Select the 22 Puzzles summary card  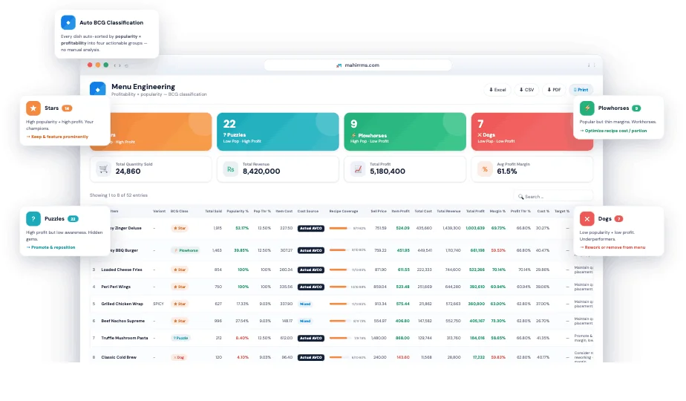click(278, 131)
